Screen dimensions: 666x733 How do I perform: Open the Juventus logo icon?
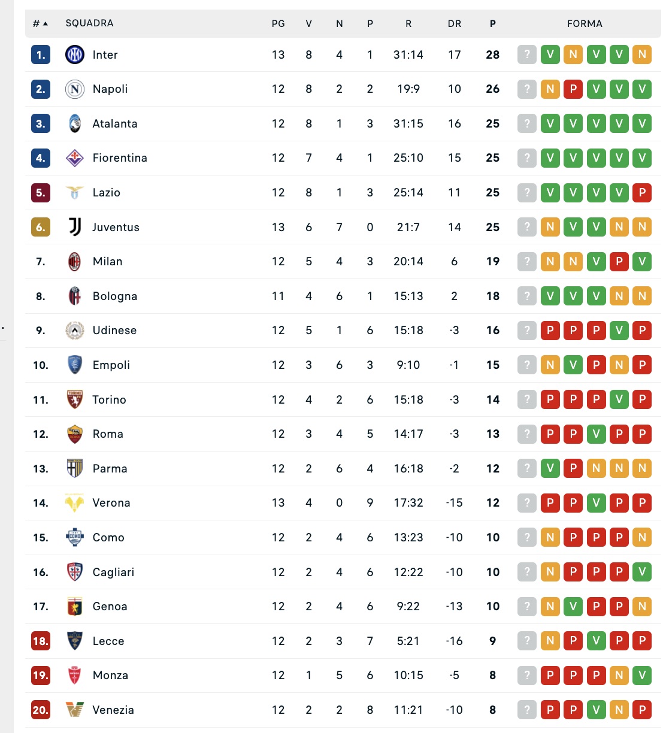75,227
